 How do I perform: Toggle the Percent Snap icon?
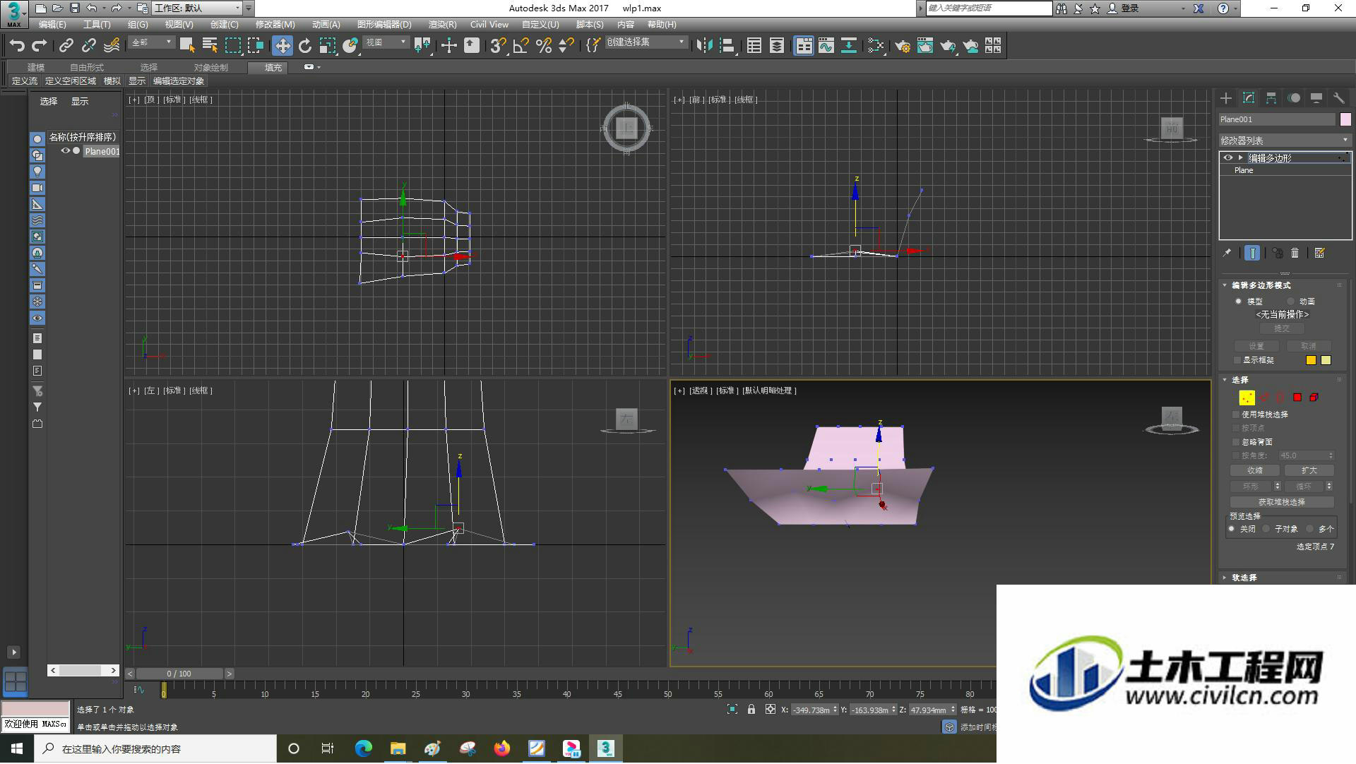(x=544, y=46)
